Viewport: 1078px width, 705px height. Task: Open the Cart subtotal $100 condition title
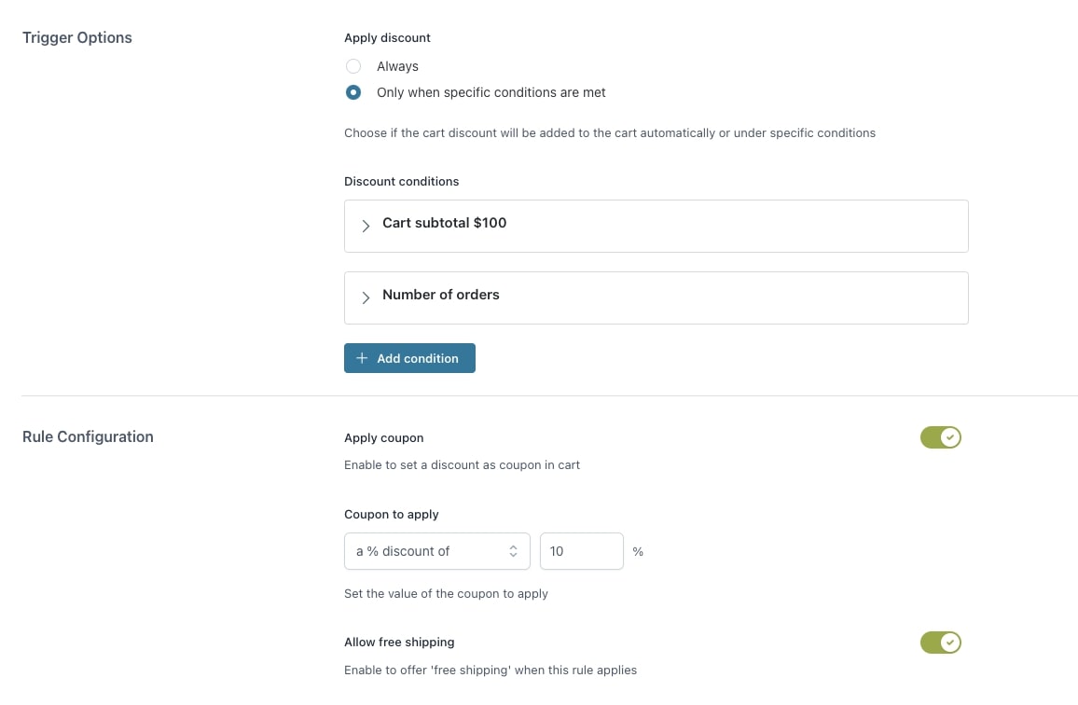[x=445, y=223]
